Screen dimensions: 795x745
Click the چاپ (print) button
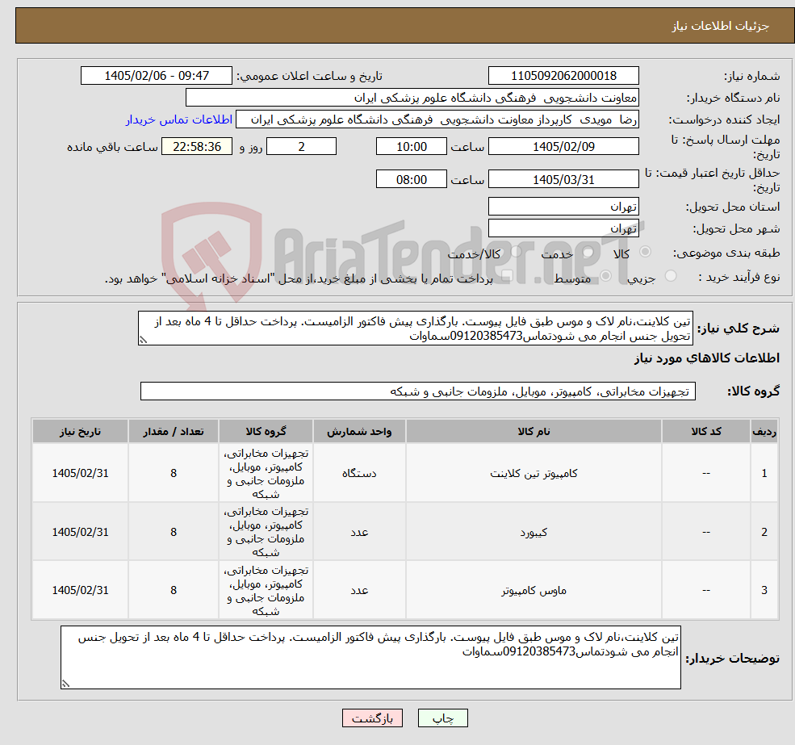pos(442,718)
